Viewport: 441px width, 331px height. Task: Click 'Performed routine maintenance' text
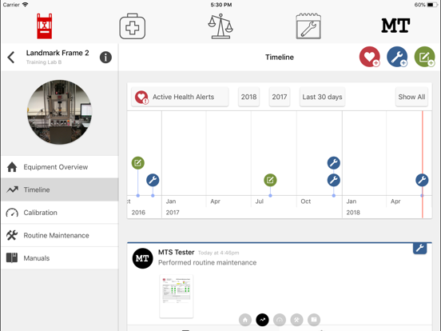207,262
